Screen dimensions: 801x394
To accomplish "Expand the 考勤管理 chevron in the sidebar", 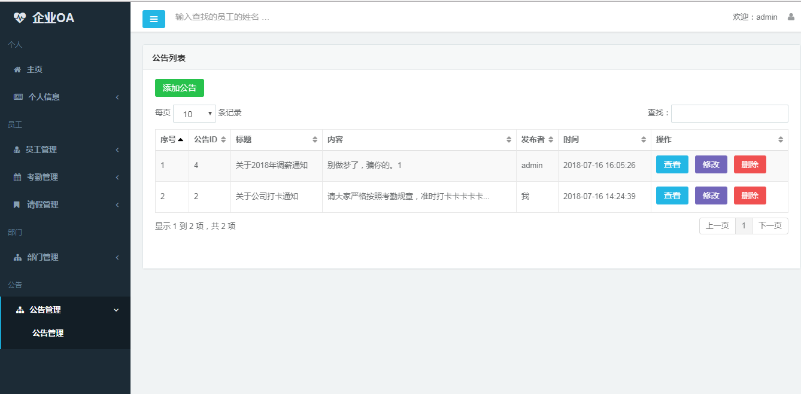I will pos(117,177).
